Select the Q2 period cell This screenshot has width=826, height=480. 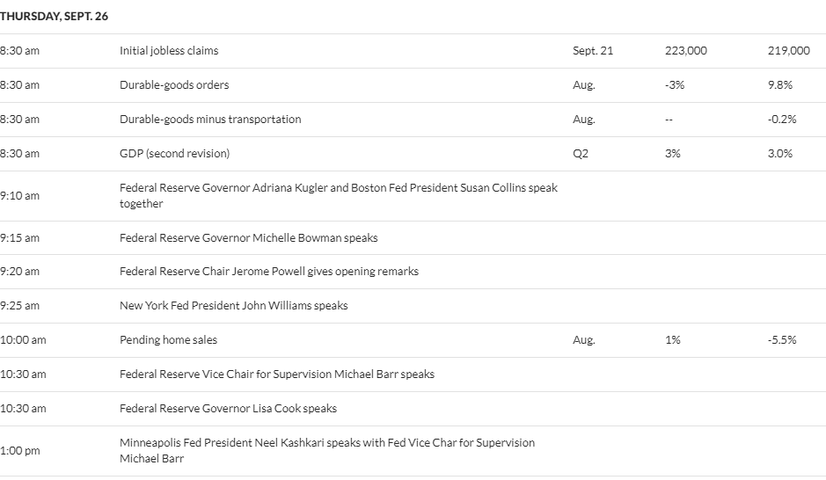point(580,153)
